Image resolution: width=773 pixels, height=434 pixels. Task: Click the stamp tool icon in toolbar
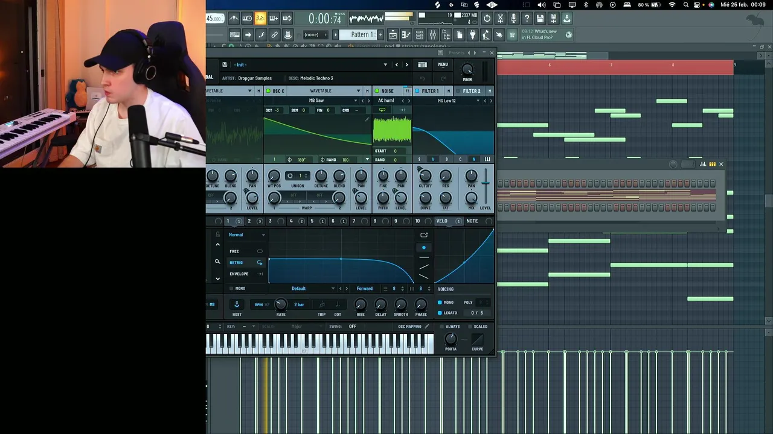pos(288,34)
